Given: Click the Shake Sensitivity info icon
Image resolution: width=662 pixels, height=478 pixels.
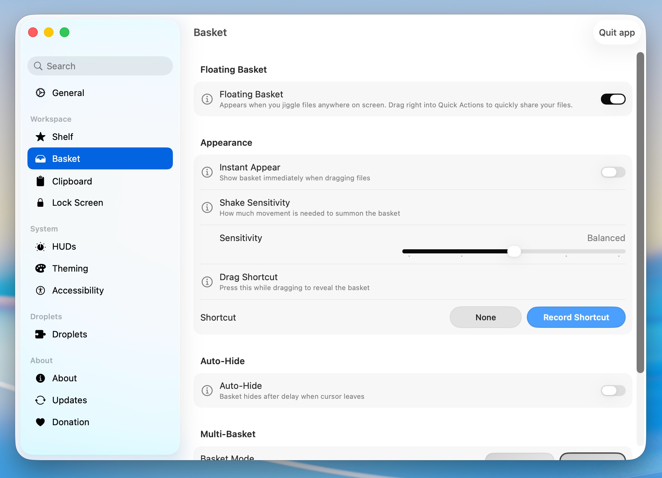Looking at the screenshot, I should [x=207, y=207].
